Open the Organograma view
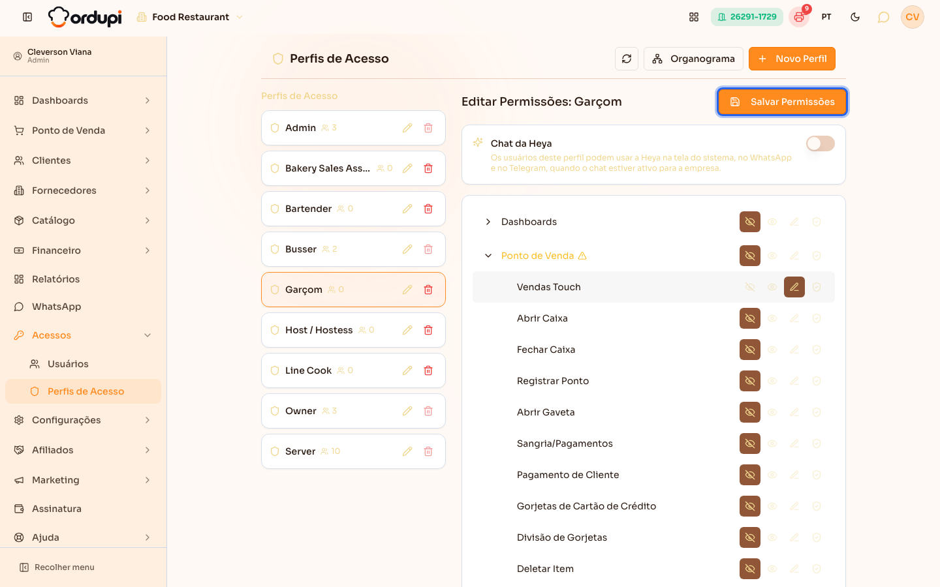Viewport: 940px width, 587px height. tap(693, 59)
